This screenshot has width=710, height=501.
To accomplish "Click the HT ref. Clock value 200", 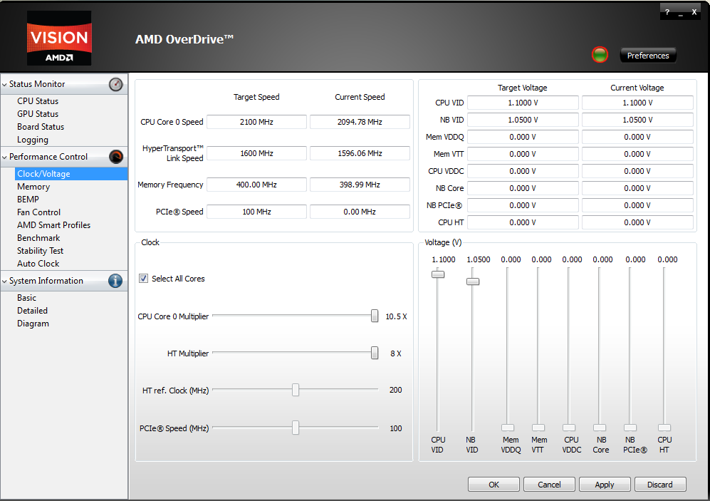I will 396,390.
